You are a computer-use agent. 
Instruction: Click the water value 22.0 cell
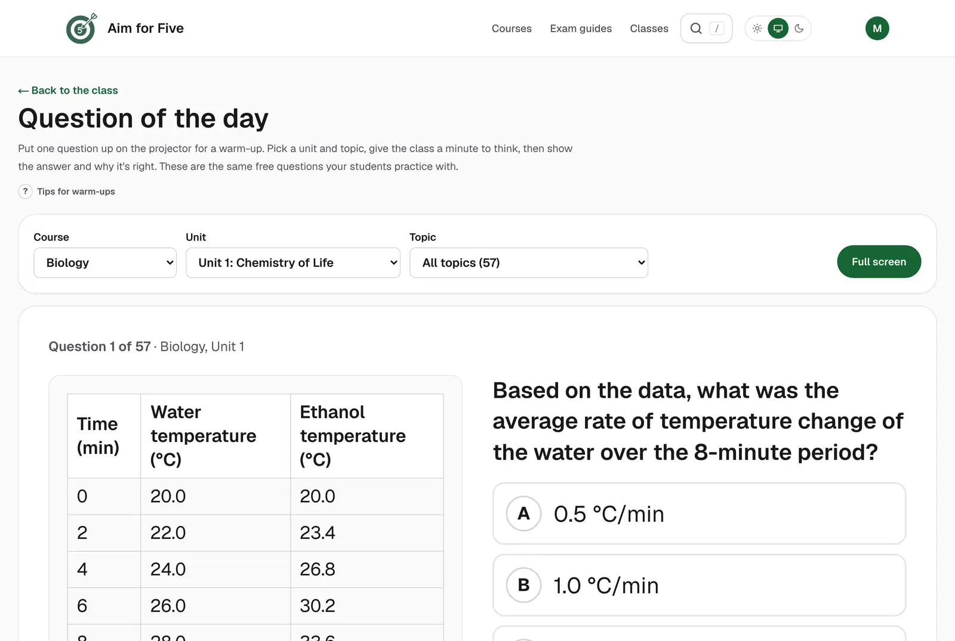coord(215,532)
